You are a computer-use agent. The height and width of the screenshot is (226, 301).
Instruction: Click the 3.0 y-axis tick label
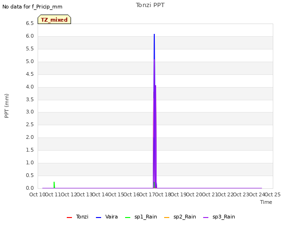pos(30,112)
